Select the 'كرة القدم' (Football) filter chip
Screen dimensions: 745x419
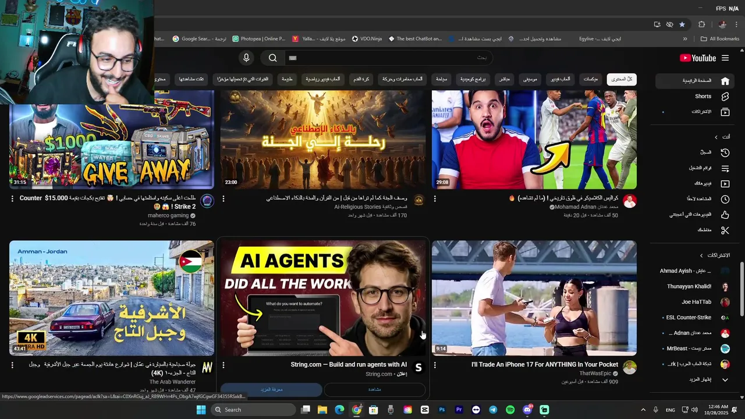361,79
